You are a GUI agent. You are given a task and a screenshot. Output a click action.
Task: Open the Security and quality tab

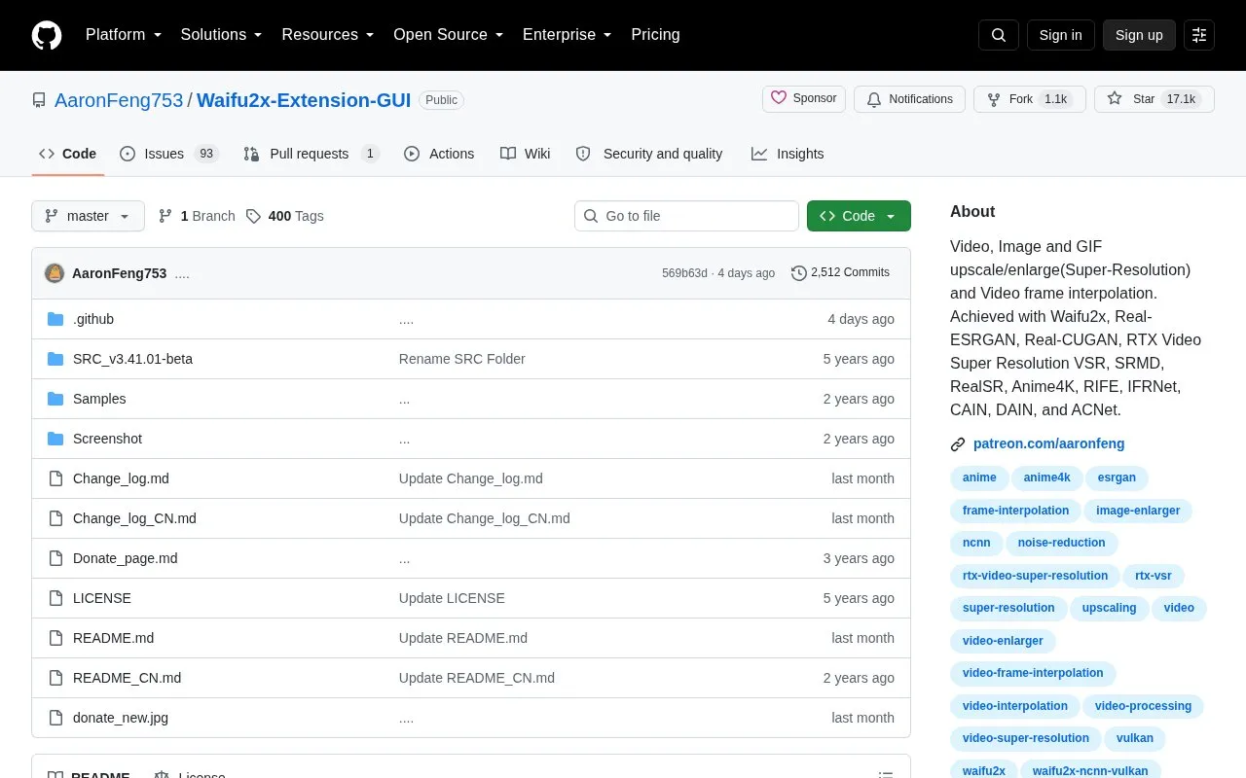(x=649, y=154)
